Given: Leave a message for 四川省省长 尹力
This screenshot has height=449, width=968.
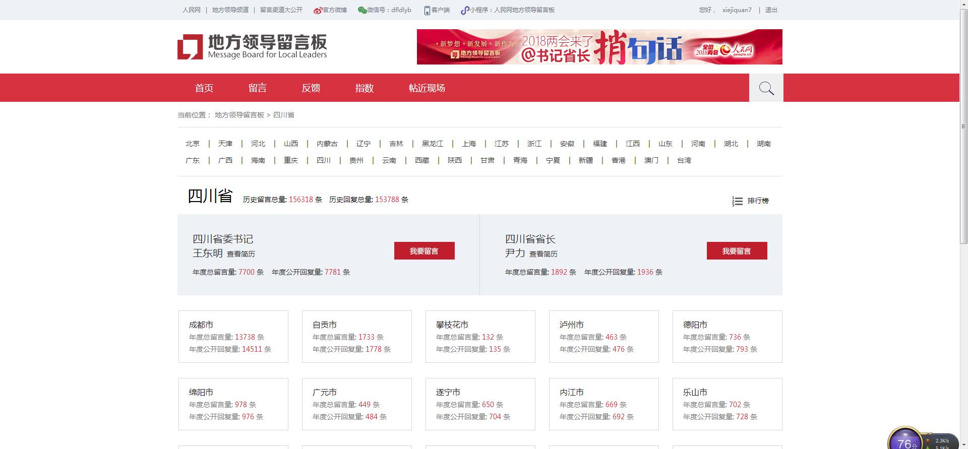Looking at the screenshot, I should (x=737, y=251).
